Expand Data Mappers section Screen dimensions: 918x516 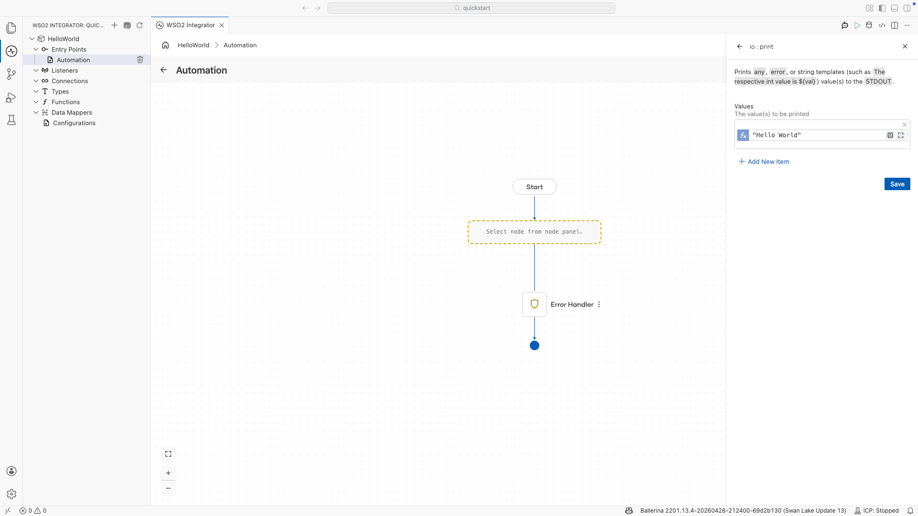tap(36, 112)
